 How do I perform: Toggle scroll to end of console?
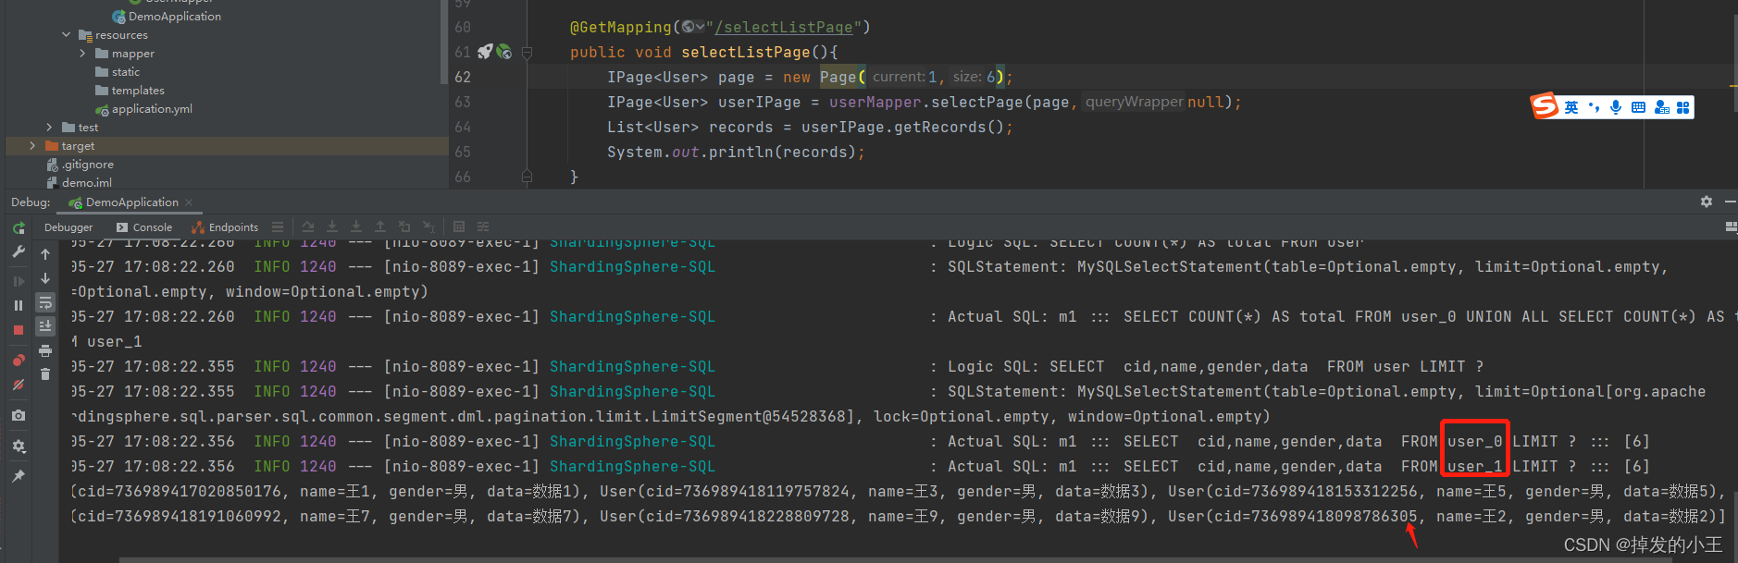click(45, 325)
